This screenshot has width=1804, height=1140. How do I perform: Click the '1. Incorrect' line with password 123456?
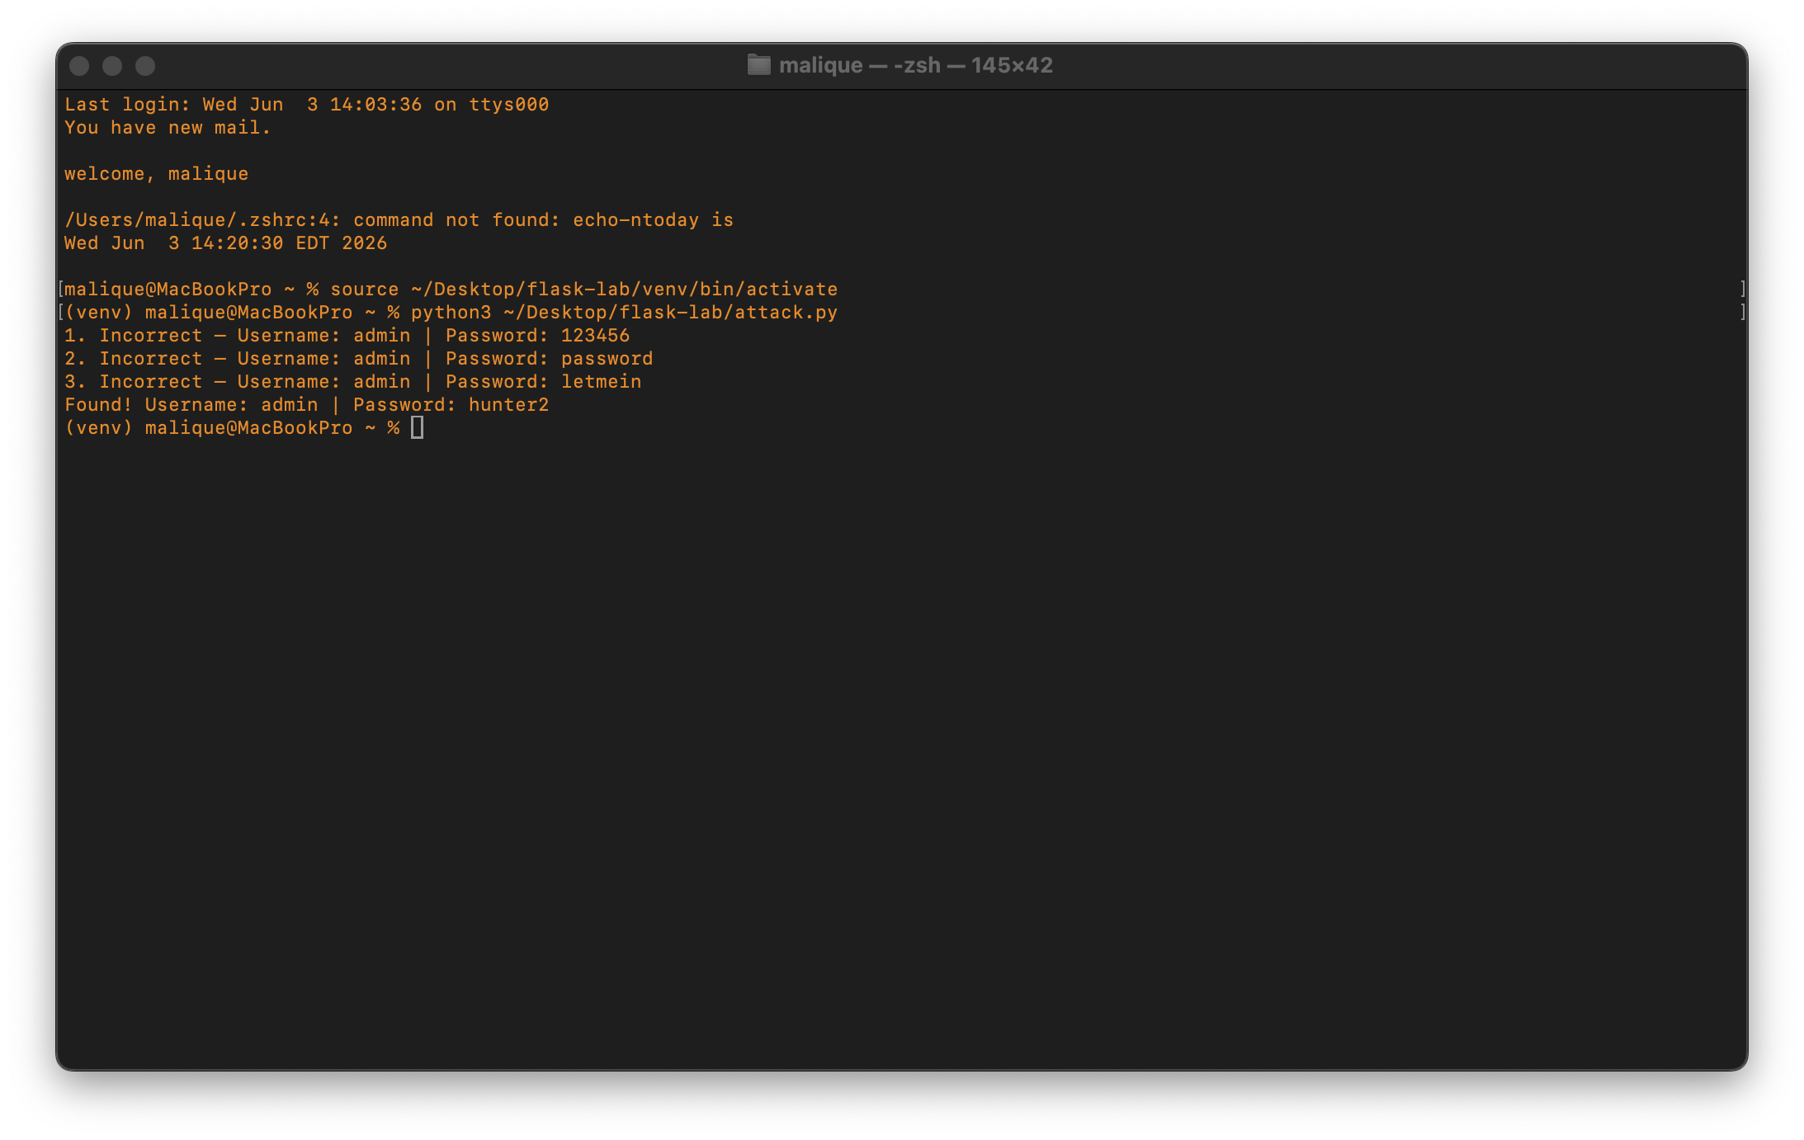point(347,336)
